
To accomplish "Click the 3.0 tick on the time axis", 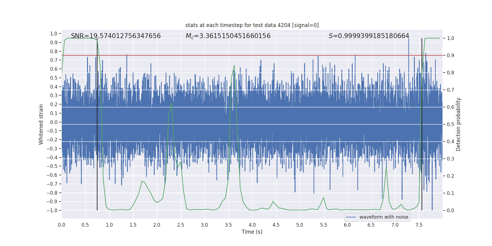I will 204,225.
